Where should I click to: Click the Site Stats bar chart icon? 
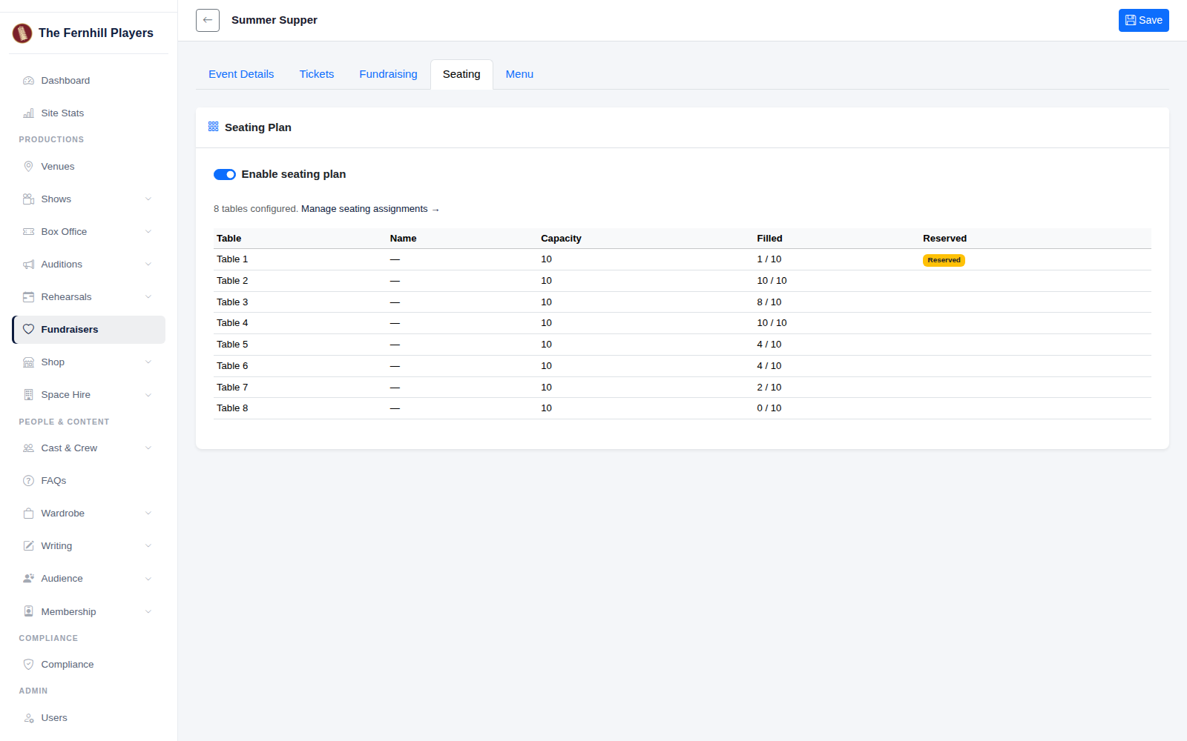point(28,113)
